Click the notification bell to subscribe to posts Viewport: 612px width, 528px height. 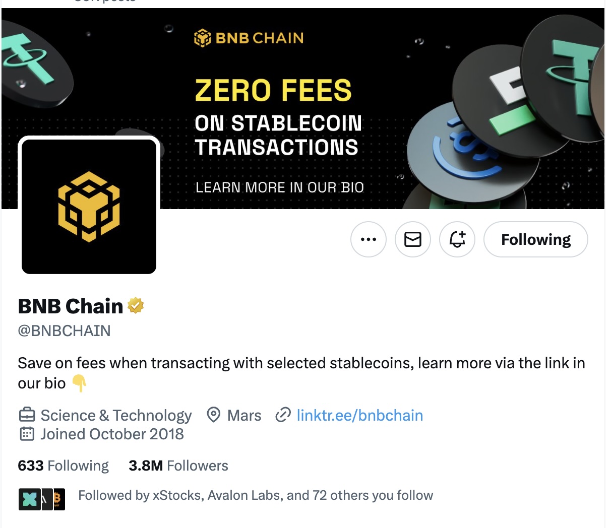(x=457, y=239)
